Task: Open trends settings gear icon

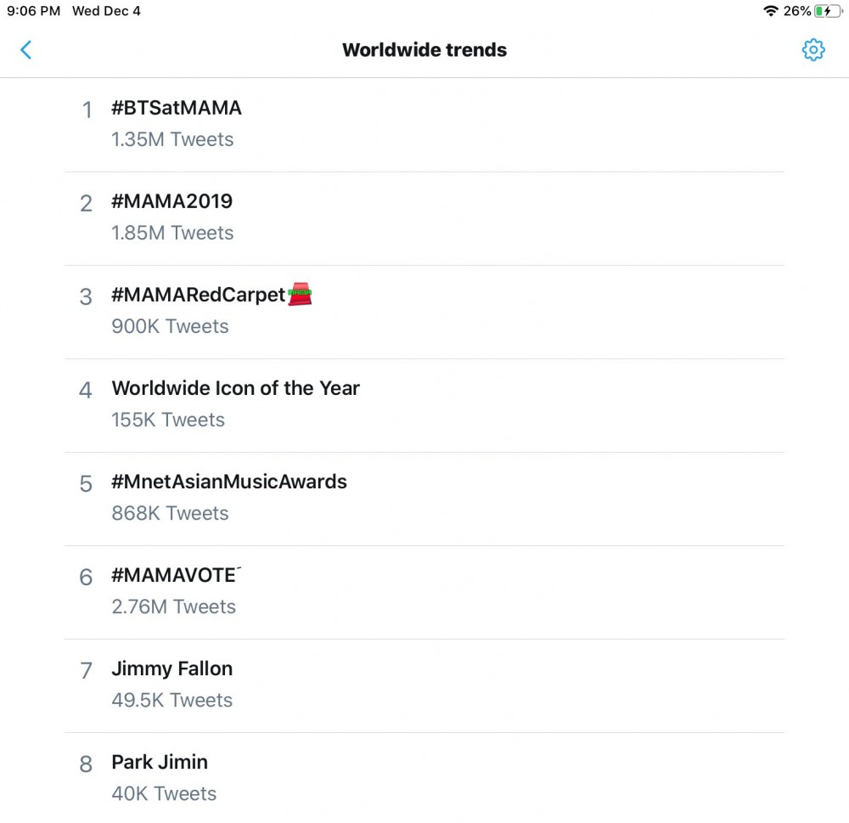Action: tap(812, 50)
